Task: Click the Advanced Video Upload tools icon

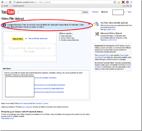Action: click(97, 34)
